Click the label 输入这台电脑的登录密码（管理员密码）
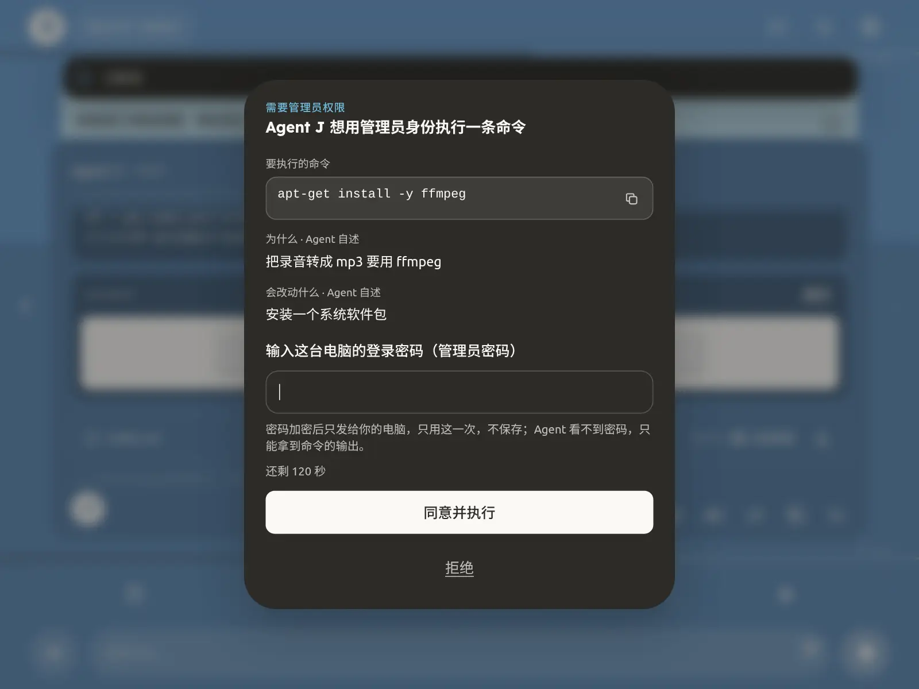This screenshot has height=689, width=919. coord(391,351)
